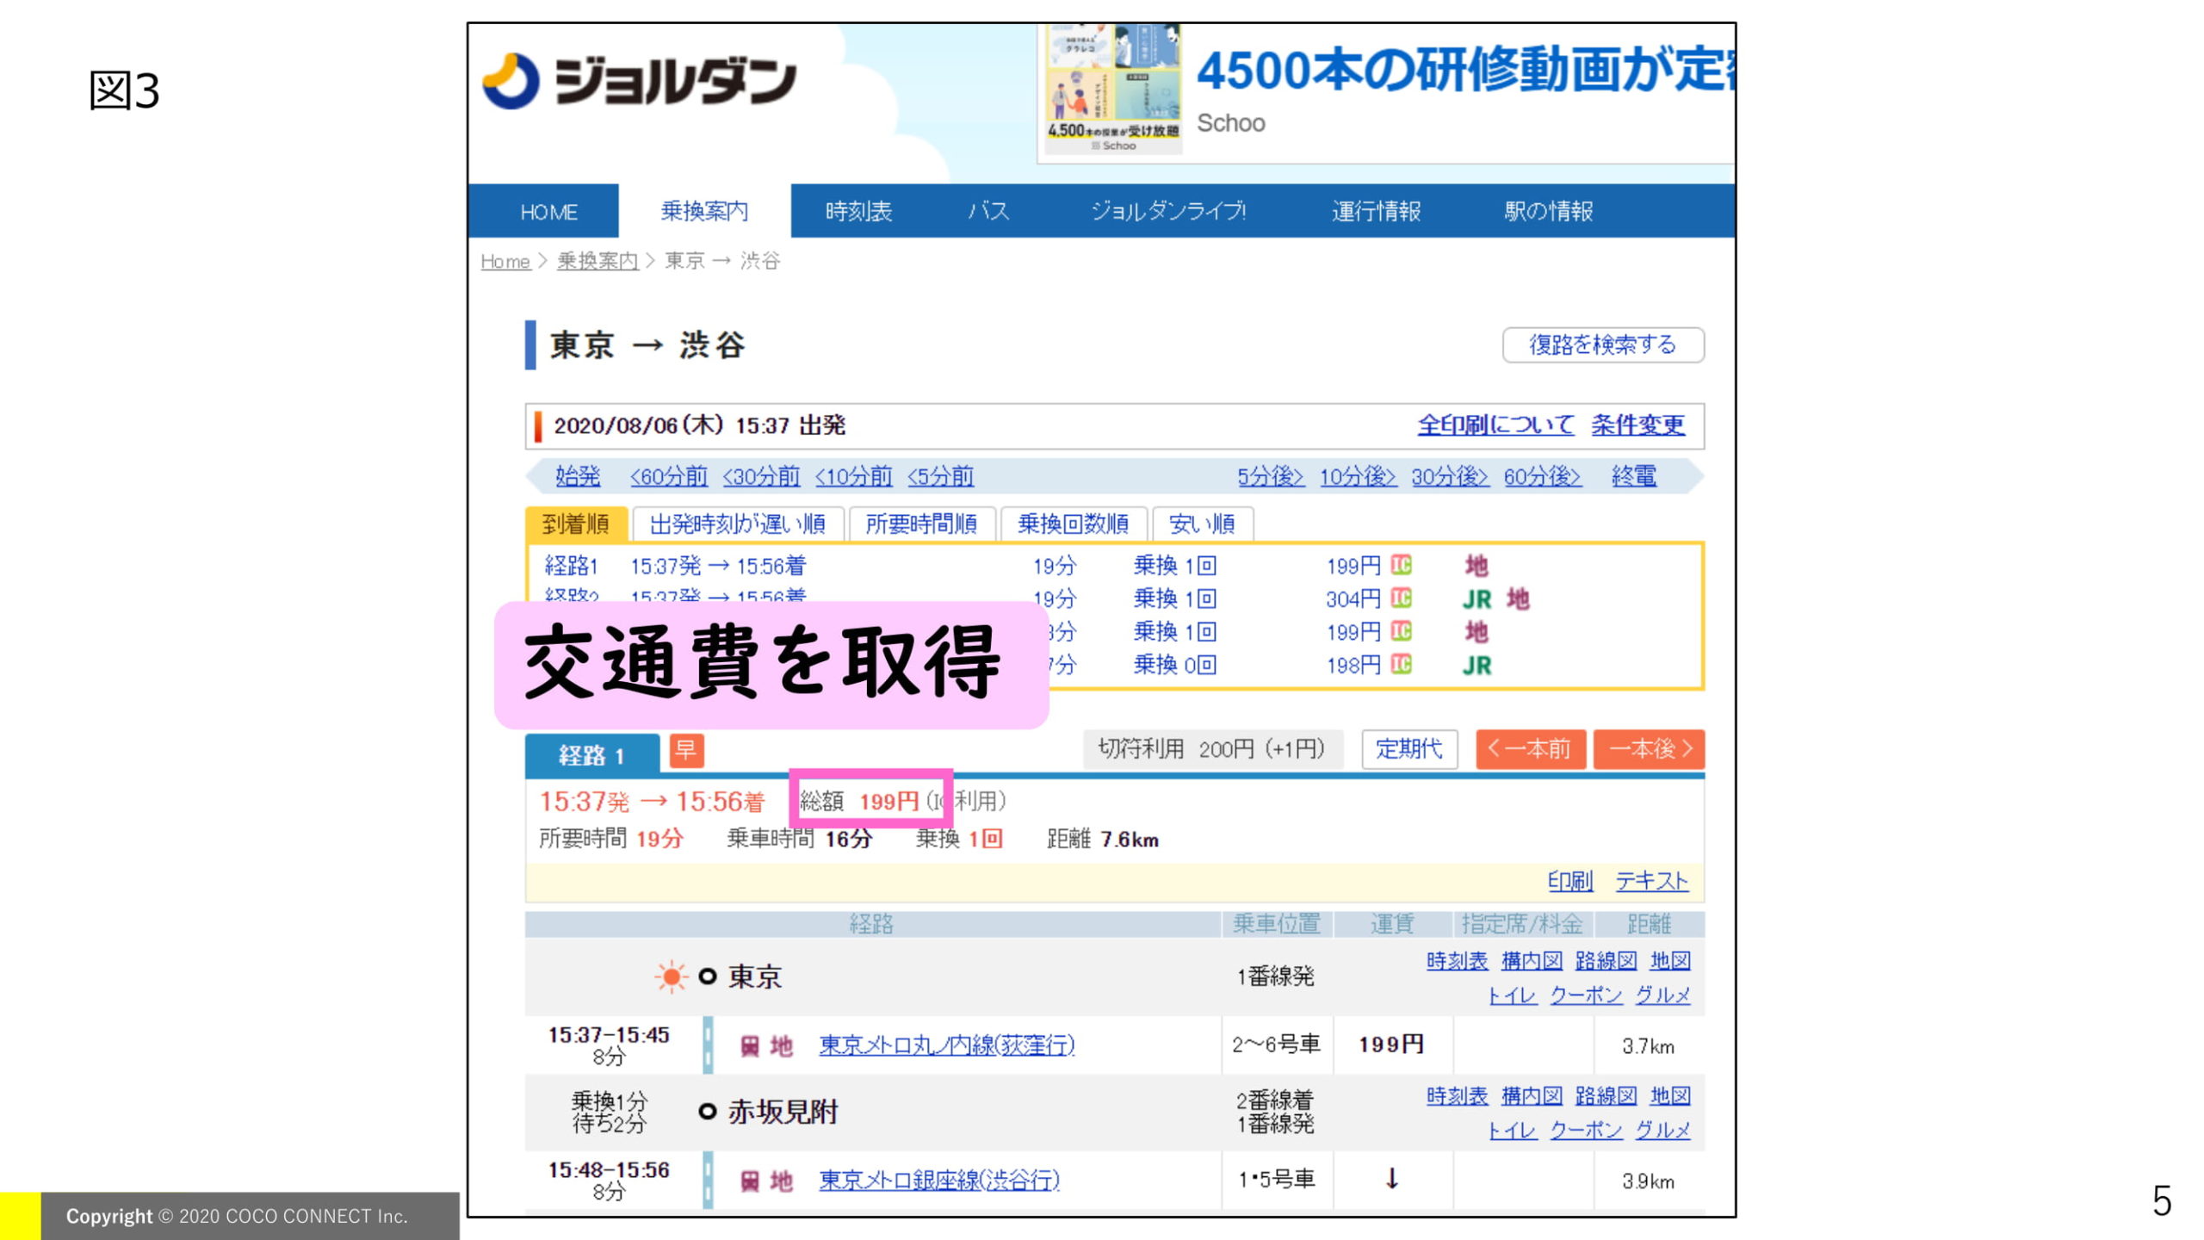The height and width of the screenshot is (1240, 2204).
Task: Click the 印刷 print link
Action: pyautogui.click(x=1570, y=881)
